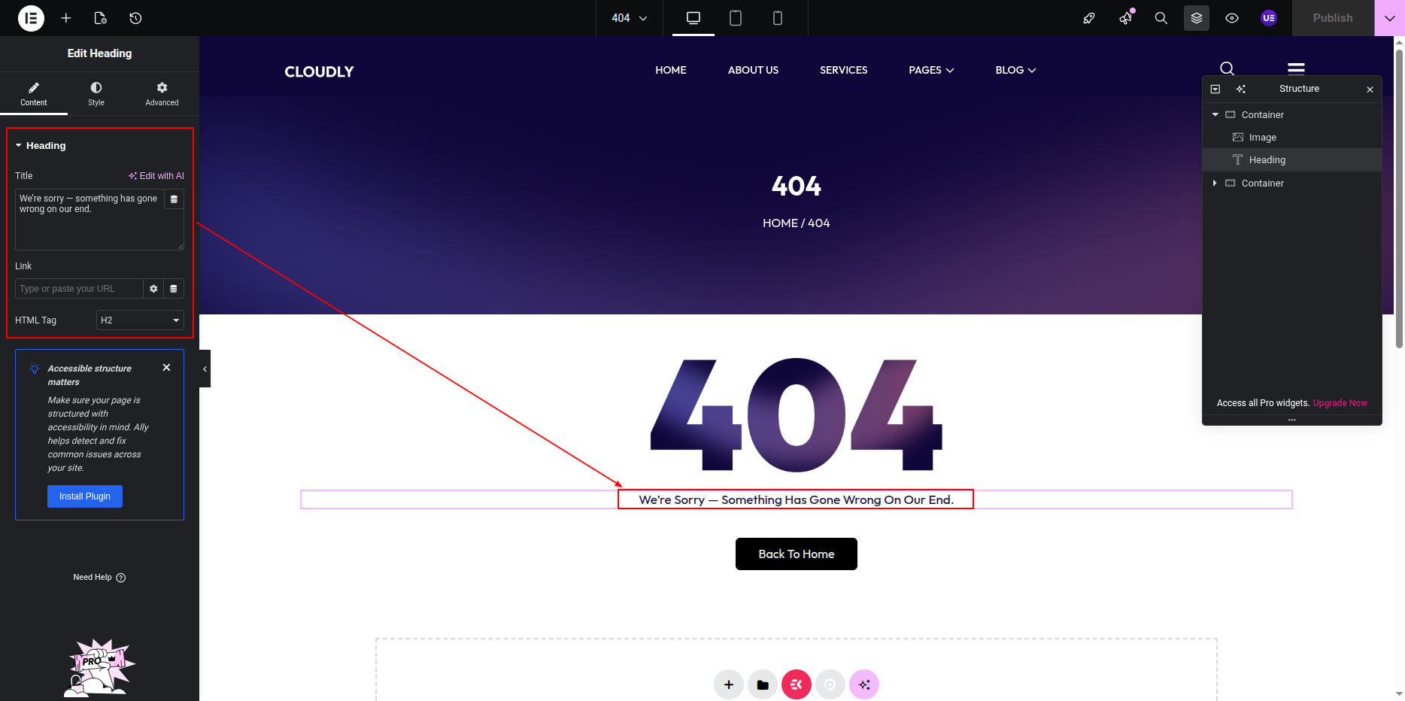Collapse the editor panel with arrow handle

click(205, 369)
